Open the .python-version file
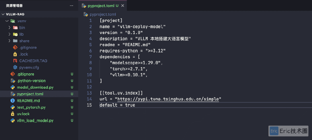Viewport: 312px width, 140px height. pos(31,81)
